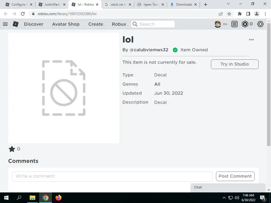Click the Roblox home logo icon
Viewport: 271px width, 203px height.
click(x=16, y=24)
